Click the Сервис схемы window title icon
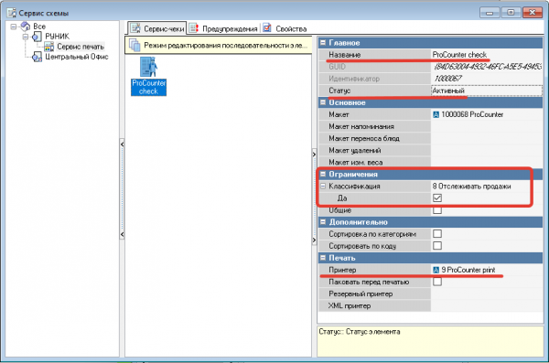 [12, 13]
